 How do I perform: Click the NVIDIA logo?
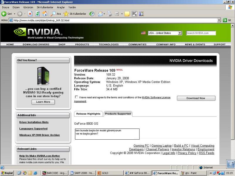[38, 32]
